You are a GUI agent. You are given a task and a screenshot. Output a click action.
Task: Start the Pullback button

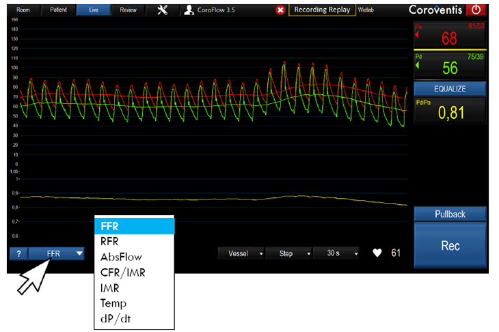tap(450, 215)
